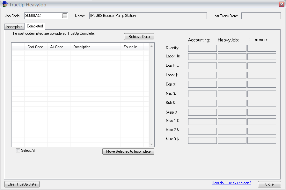286x190 pixels.
Task: Click the Accounting Labor $ field
Action: pyautogui.click(x=202, y=75)
